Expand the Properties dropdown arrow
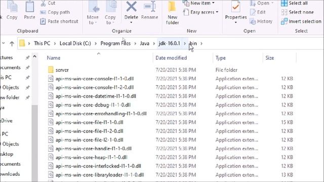Viewport: 324px width, 182px height. 236,22
